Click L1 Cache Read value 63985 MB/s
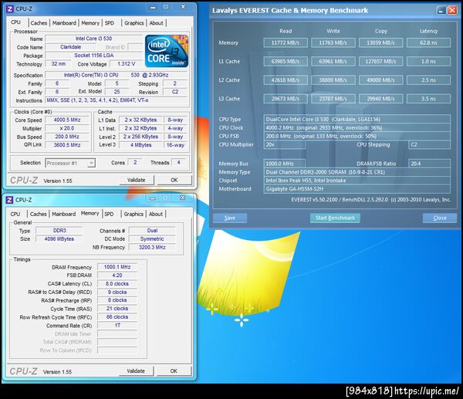 286,62
